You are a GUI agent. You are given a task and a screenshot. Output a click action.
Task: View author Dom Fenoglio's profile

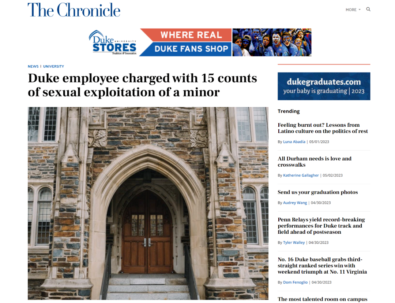[295, 282]
